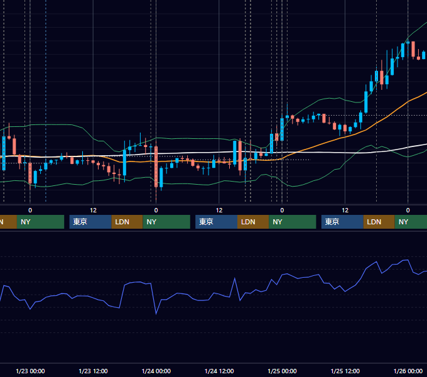
Task: Click the 東京 session block on 1/23
Action: 90,222
